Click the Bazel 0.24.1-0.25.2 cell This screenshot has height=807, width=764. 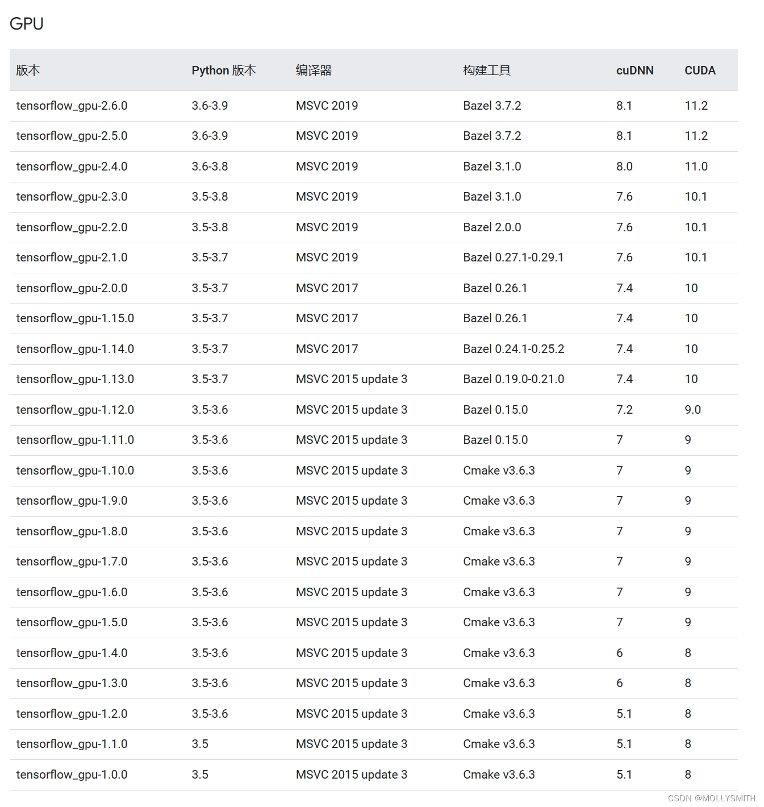pos(513,349)
